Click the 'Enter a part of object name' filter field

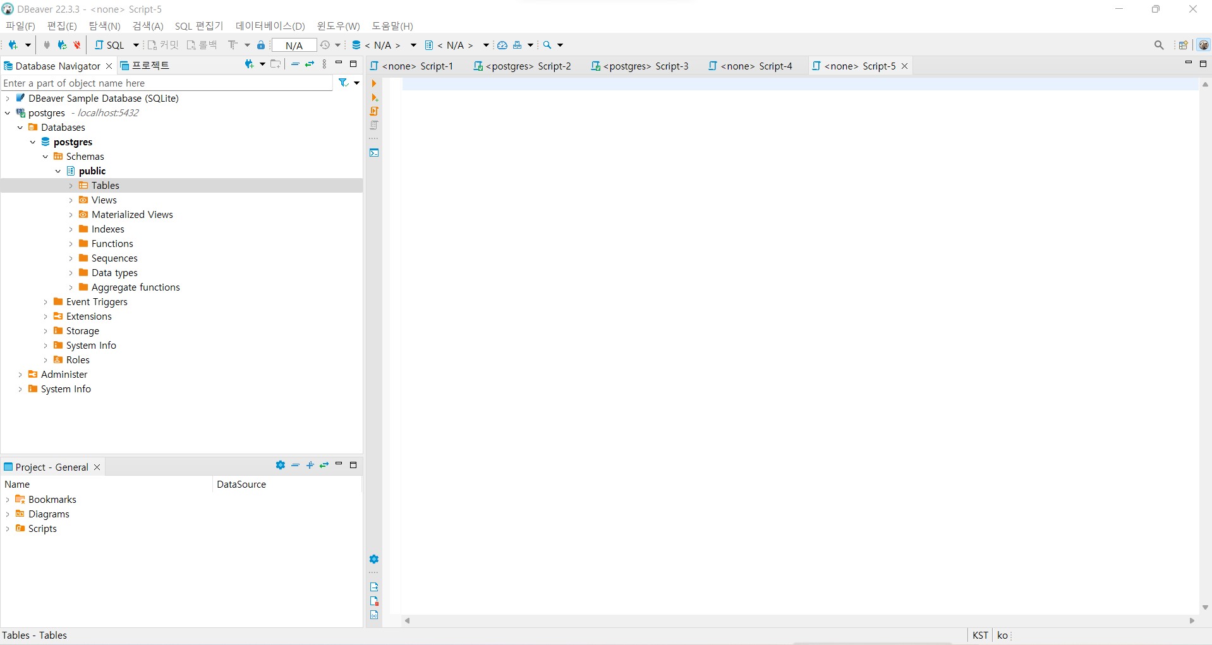(167, 83)
